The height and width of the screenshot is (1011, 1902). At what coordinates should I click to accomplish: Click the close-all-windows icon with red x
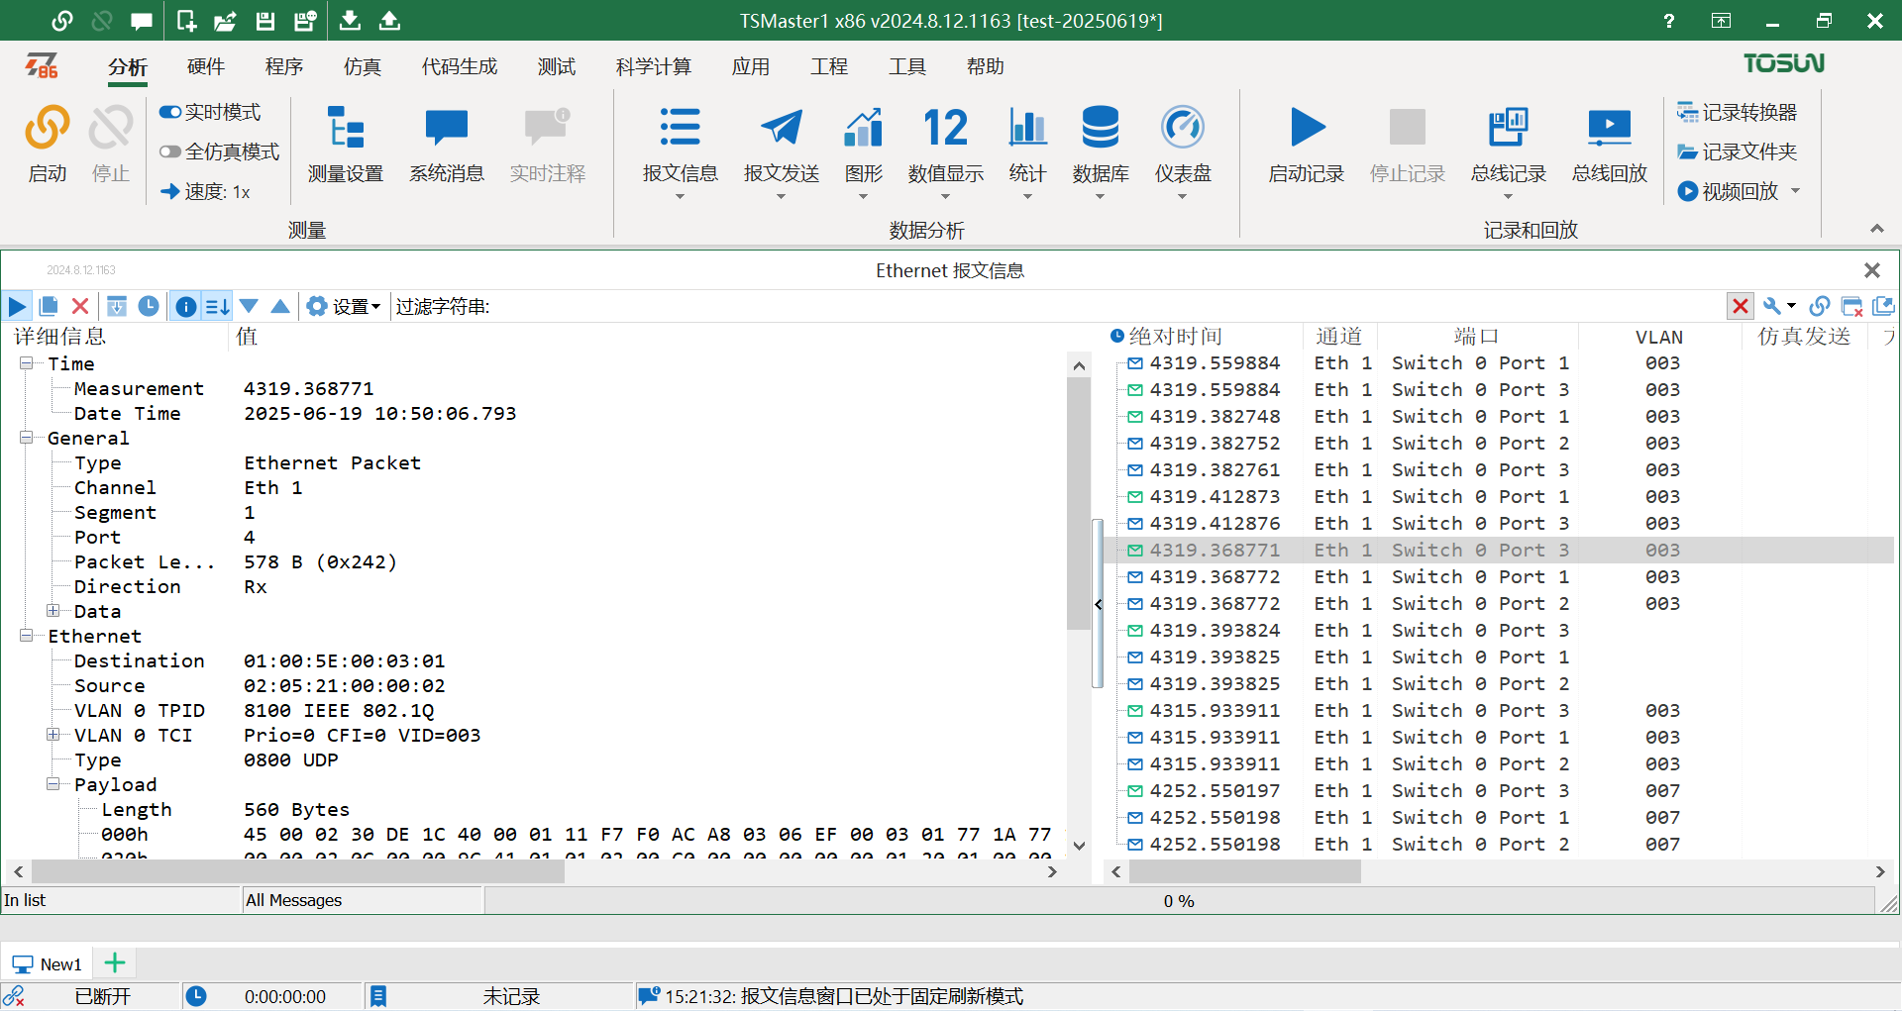point(1851,306)
